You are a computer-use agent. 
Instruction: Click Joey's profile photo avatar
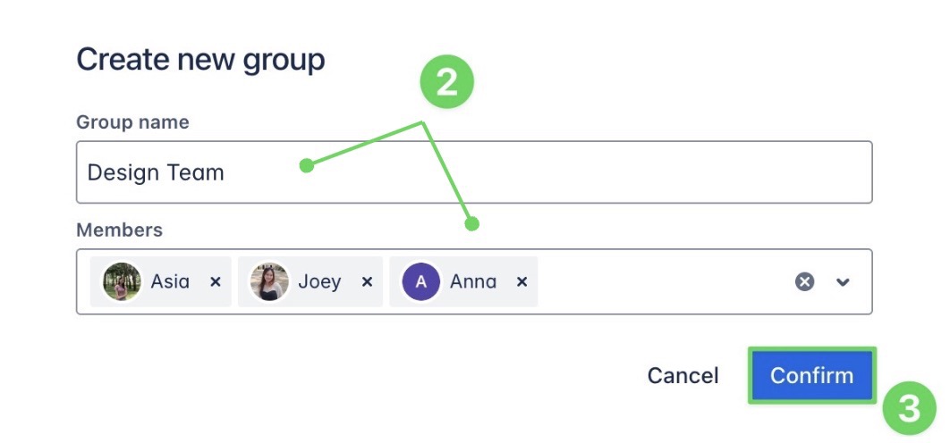pos(268,282)
